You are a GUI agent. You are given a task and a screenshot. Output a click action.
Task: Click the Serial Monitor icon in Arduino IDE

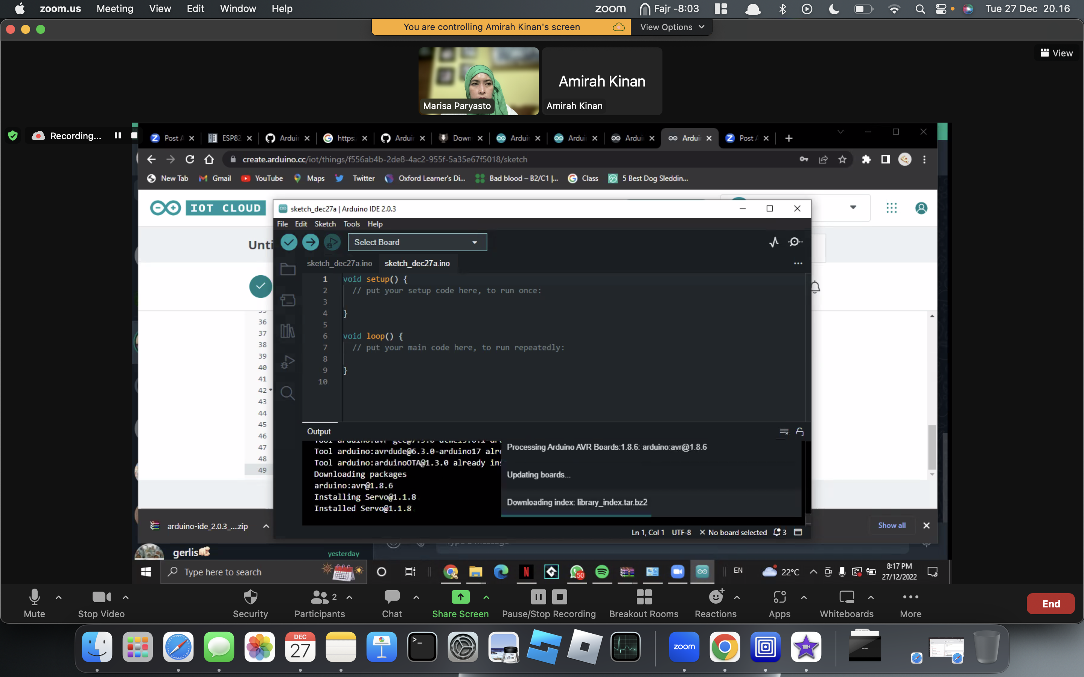pyautogui.click(x=796, y=242)
